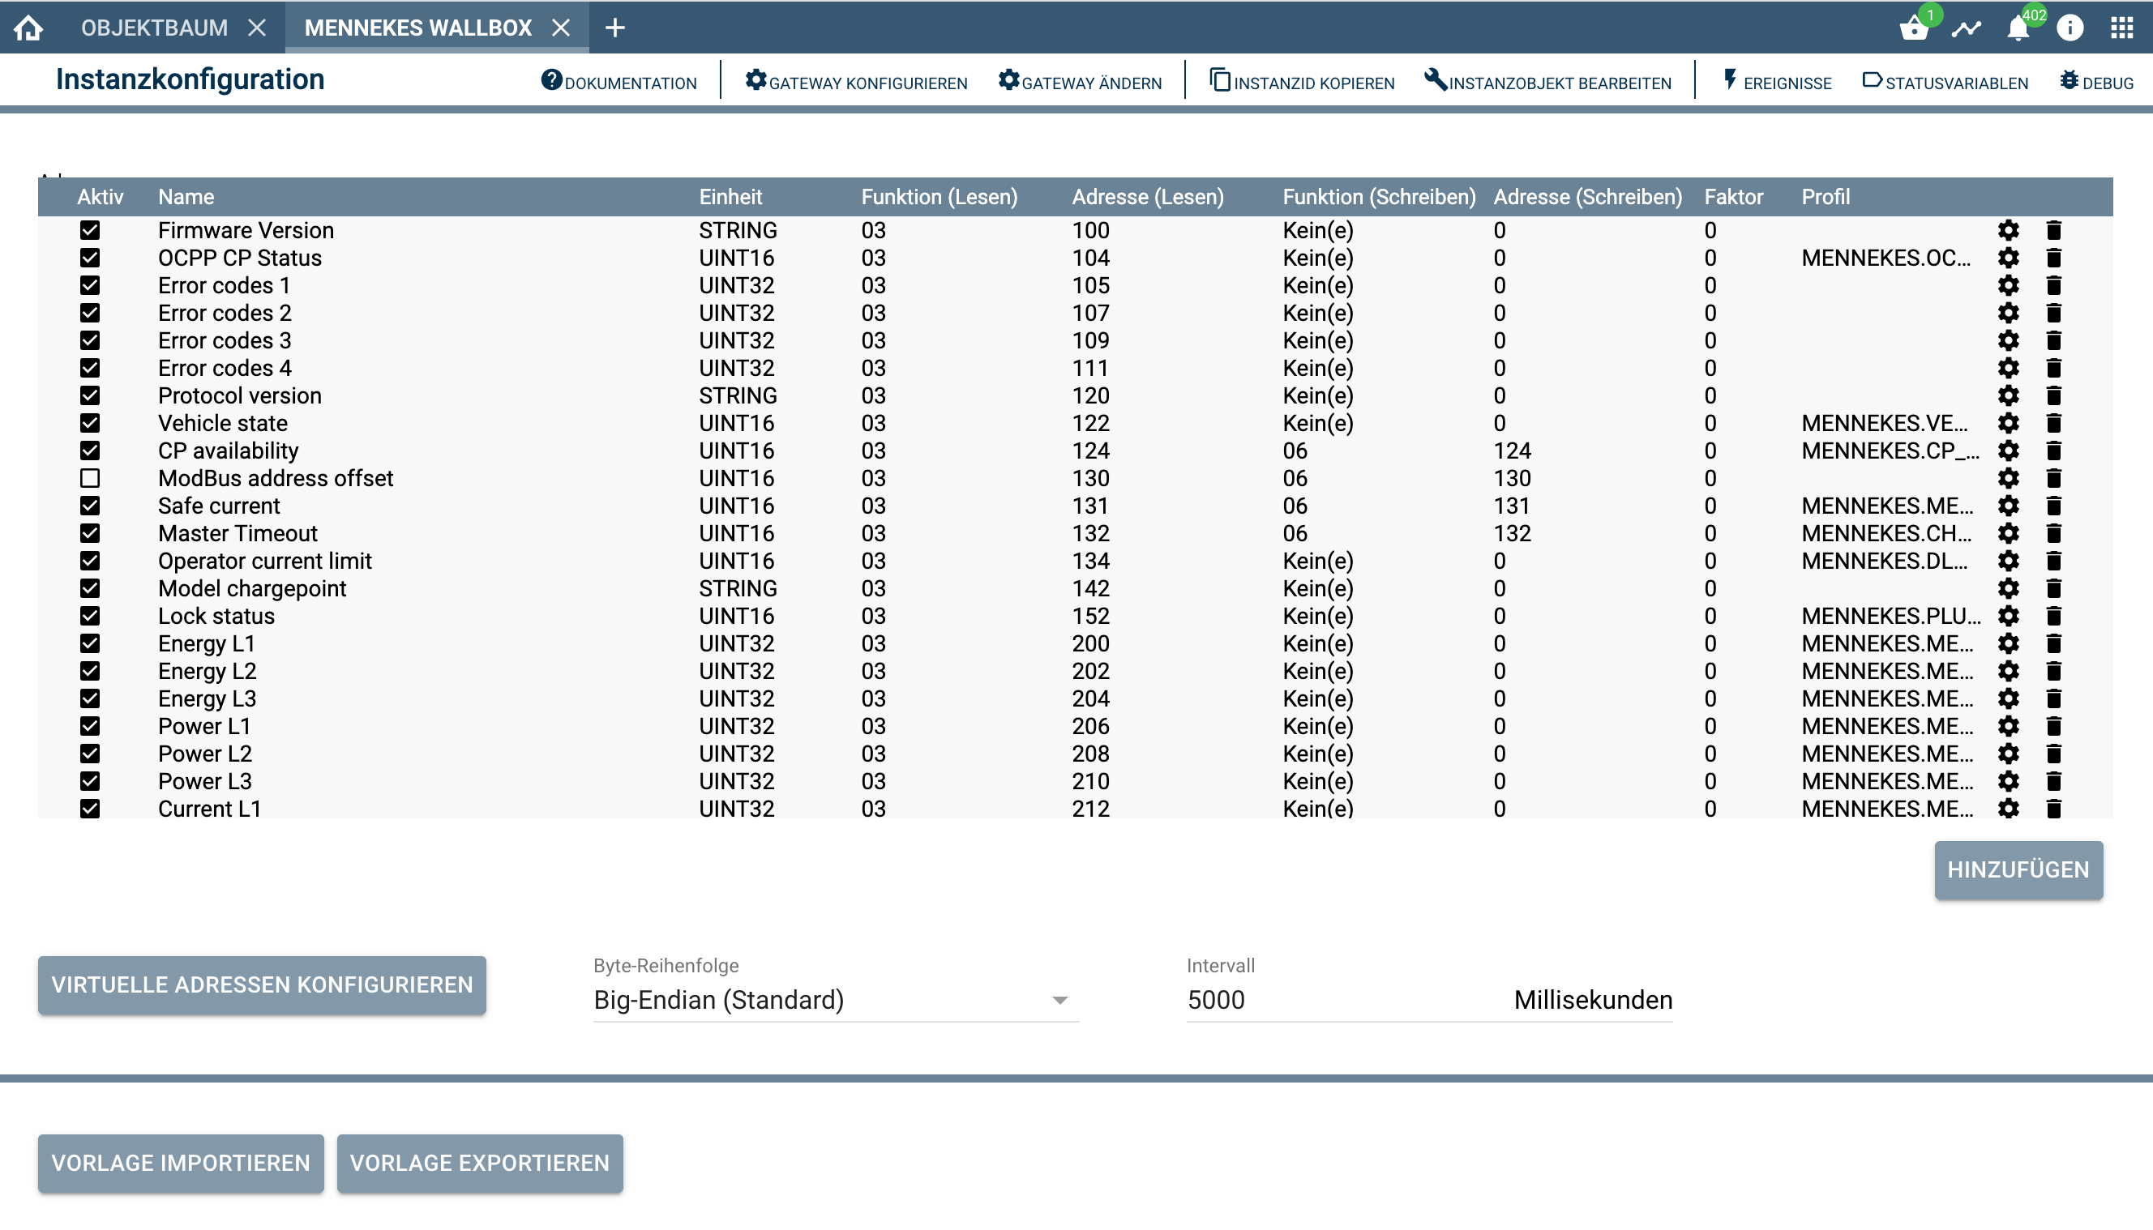This screenshot has width=2153, height=1230.
Task: Disable the Vehicle state checkbox
Action: [89, 423]
